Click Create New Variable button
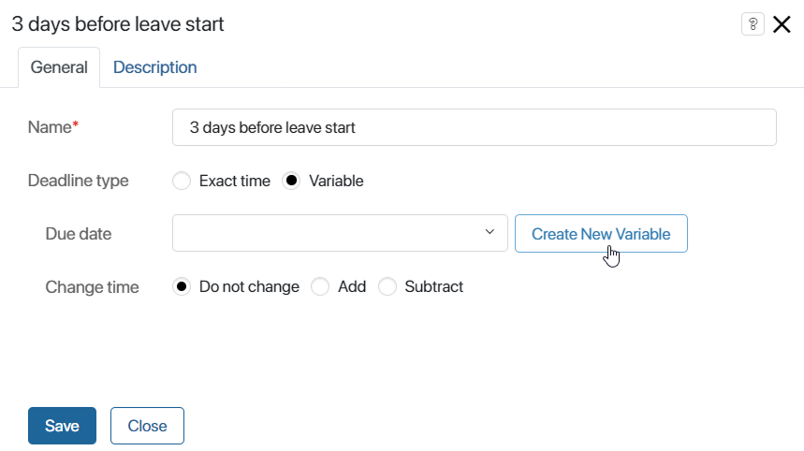Viewport: 804px width, 451px height. (601, 234)
